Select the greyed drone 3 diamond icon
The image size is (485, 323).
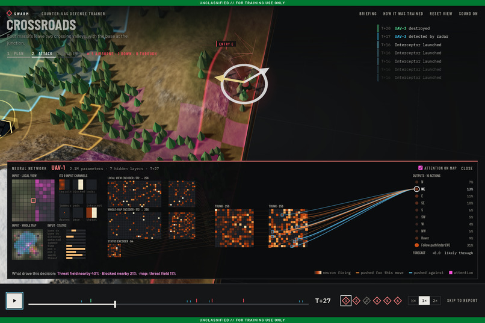pos(366,300)
